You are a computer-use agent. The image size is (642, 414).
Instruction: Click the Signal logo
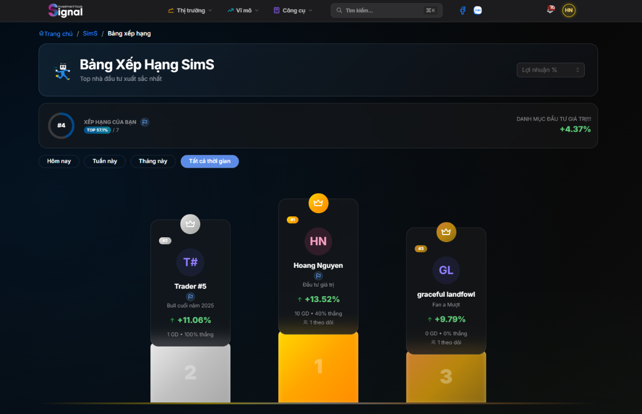point(65,10)
